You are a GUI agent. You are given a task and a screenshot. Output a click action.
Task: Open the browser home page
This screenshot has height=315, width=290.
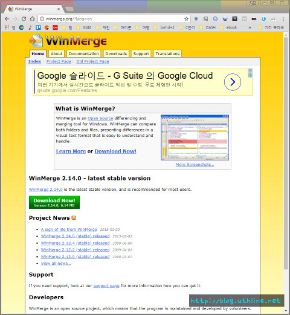coord(32,19)
